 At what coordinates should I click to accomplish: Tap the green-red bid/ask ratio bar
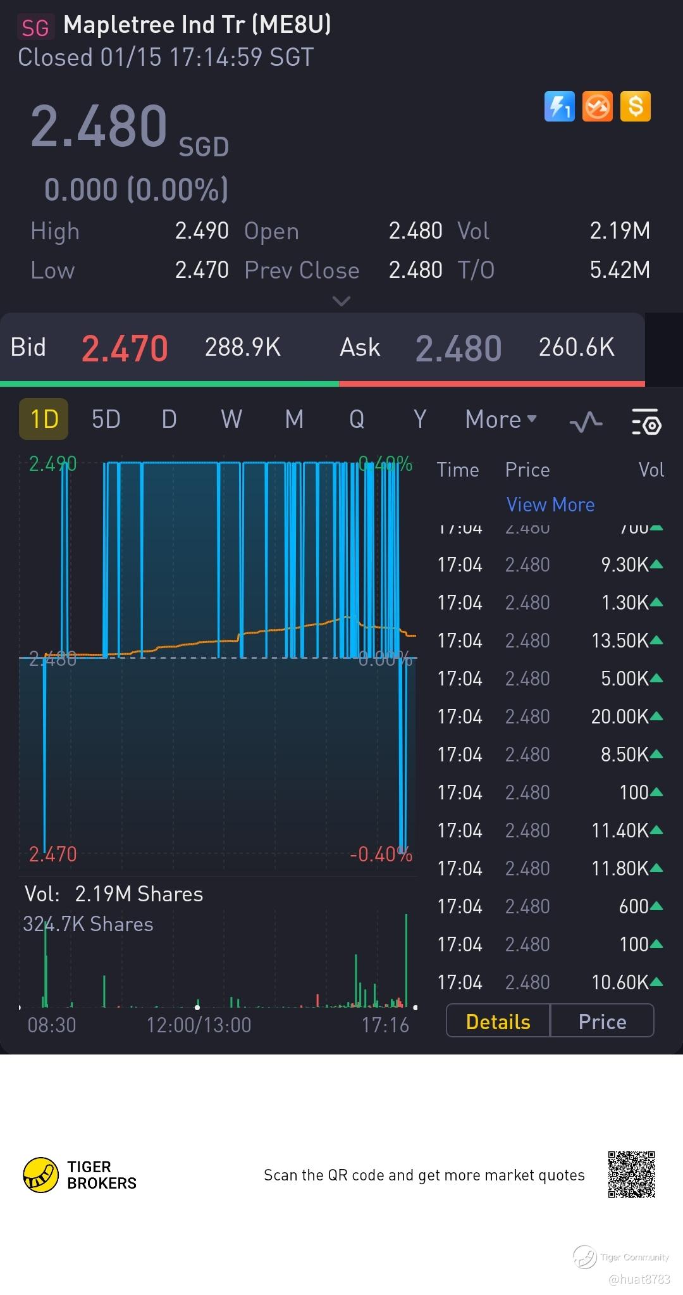coord(323,384)
